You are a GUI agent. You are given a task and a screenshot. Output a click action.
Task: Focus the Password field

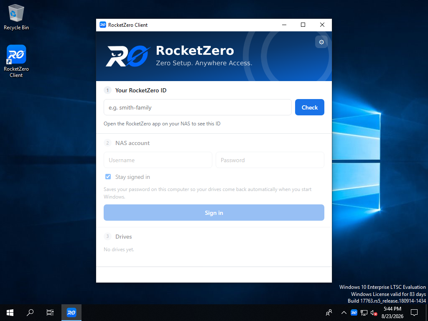pos(270,160)
